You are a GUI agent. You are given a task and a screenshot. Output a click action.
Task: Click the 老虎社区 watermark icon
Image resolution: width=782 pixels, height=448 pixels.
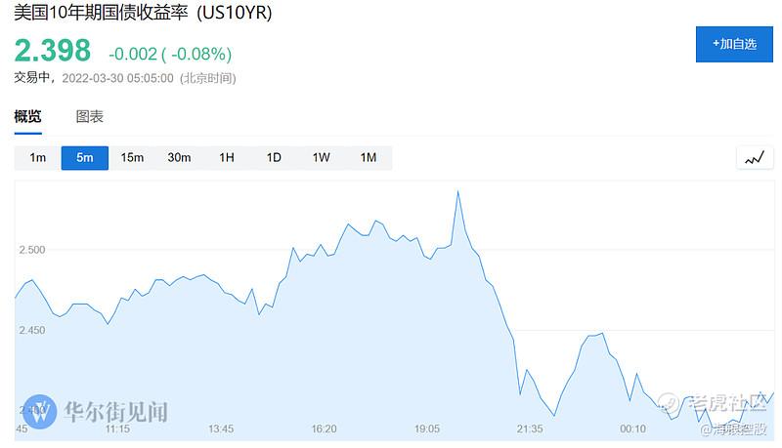point(669,402)
